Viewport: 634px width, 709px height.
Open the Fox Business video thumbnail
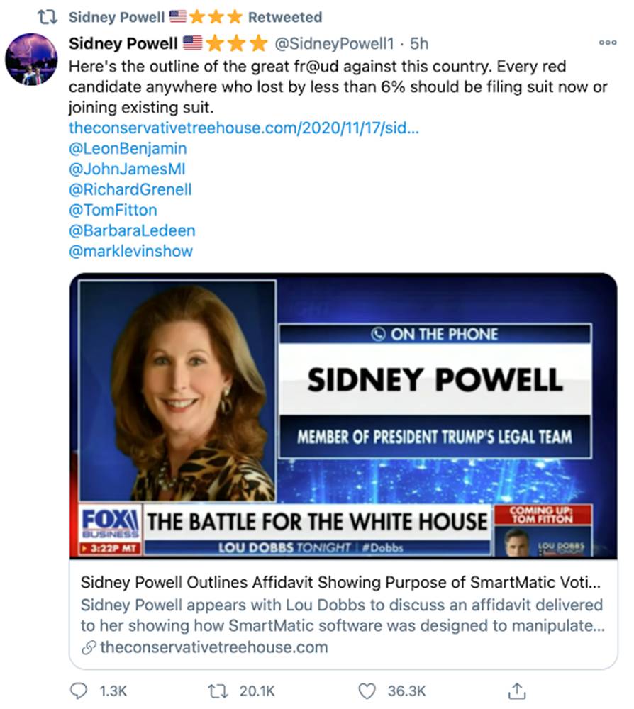click(343, 416)
